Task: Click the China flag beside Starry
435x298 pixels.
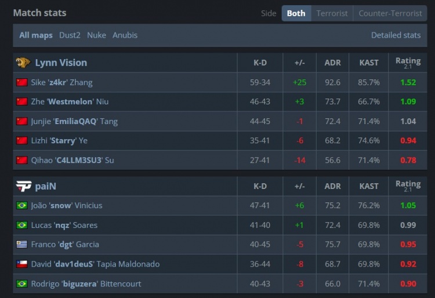Action: click(22, 141)
